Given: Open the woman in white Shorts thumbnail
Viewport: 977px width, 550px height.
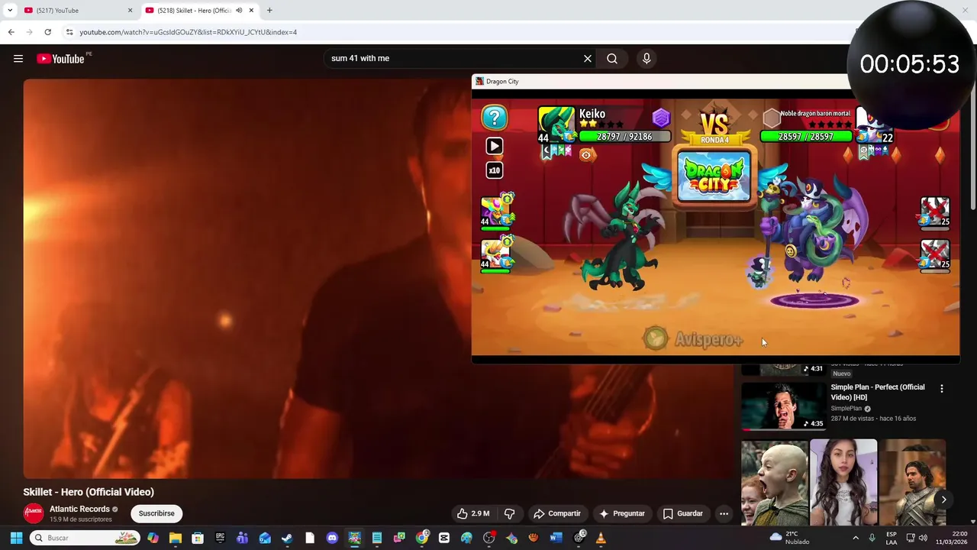Looking at the screenshot, I should click(843, 483).
